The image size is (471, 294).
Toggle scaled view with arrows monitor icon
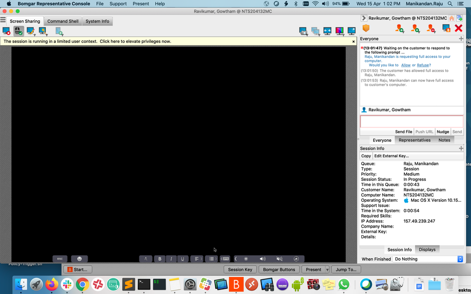tap(328, 31)
